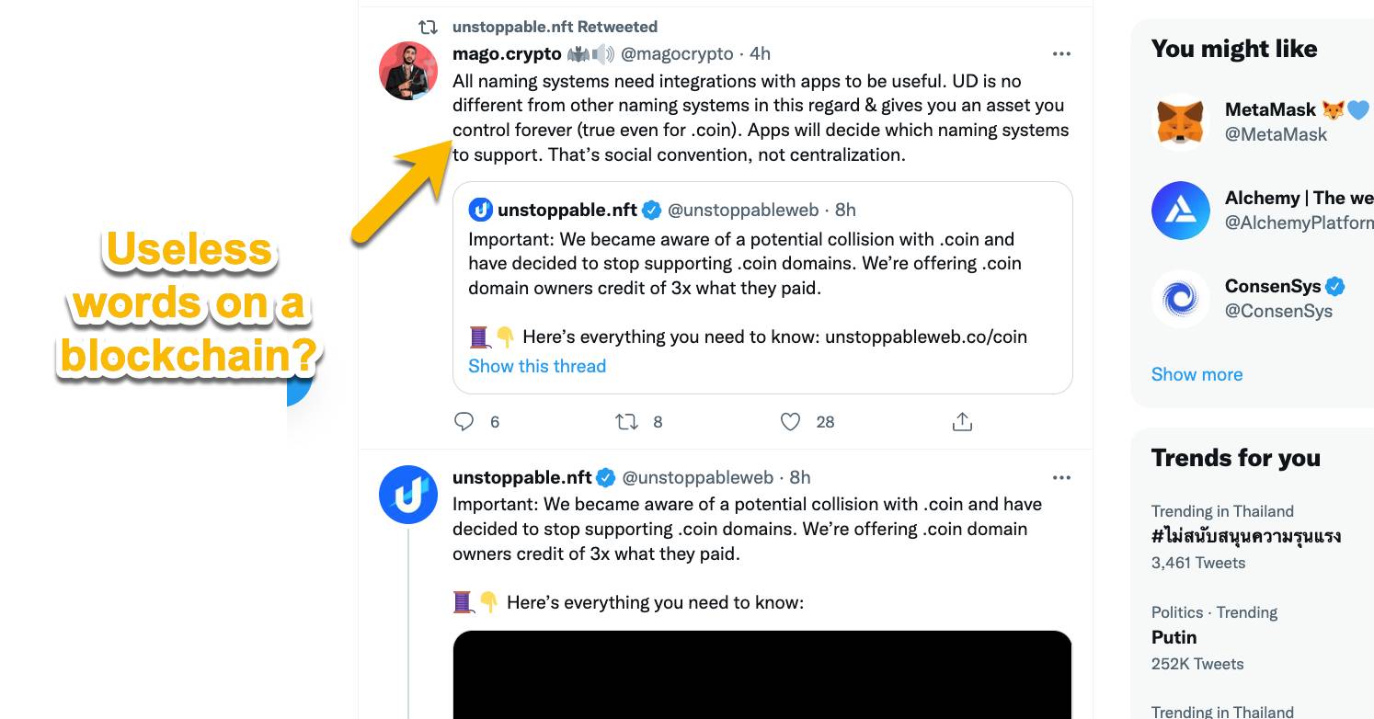
Task: Like the mago.crypto tweet
Action: [790, 422]
